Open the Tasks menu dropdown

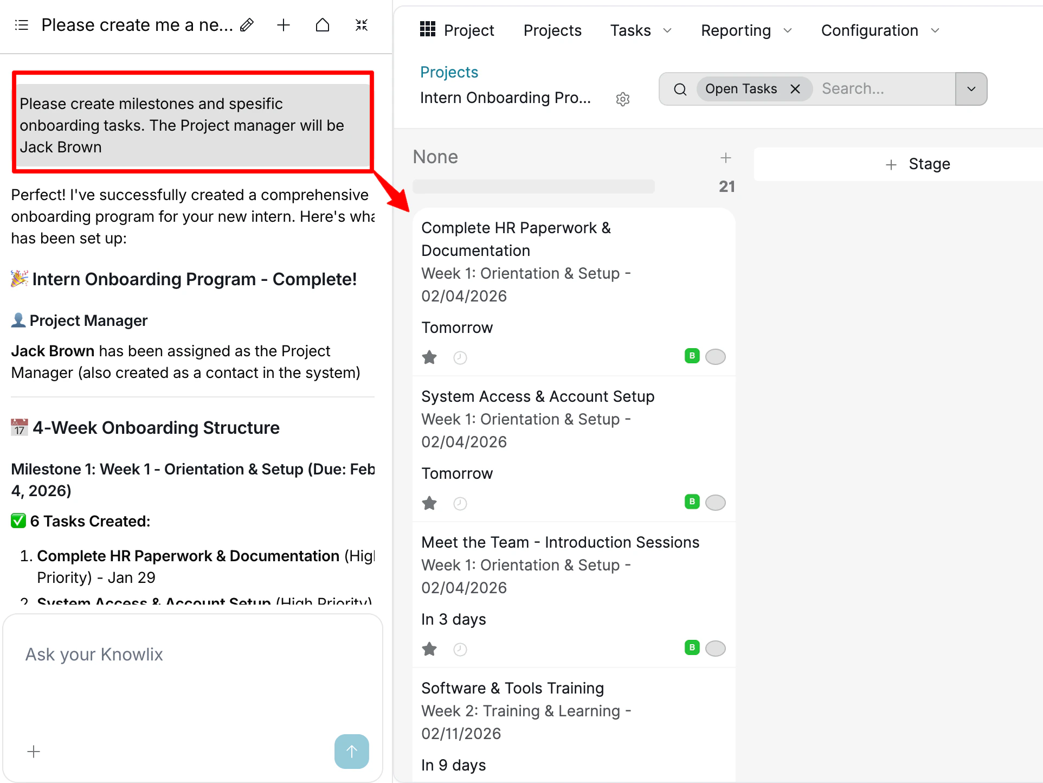coord(641,30)
